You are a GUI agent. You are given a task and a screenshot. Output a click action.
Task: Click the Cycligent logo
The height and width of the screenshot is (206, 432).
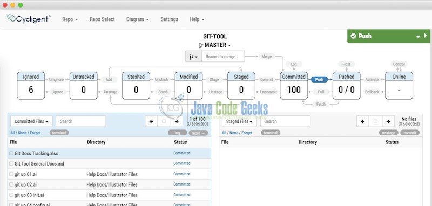[29, 19]
